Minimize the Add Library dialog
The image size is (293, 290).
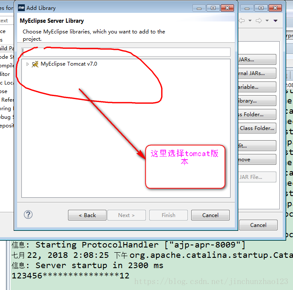point(199,8)
